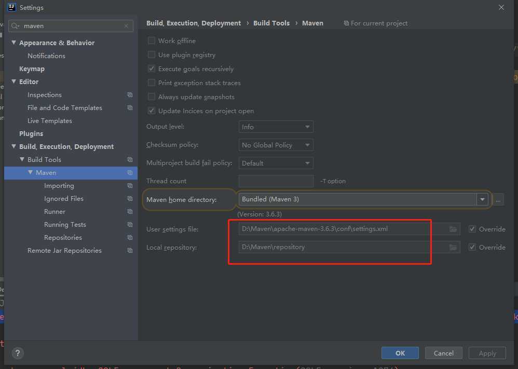The width and height of the screenshot is (518, 369).
Task: Click the project-level icon on the Maven row
Action: (x=130, y=172)
